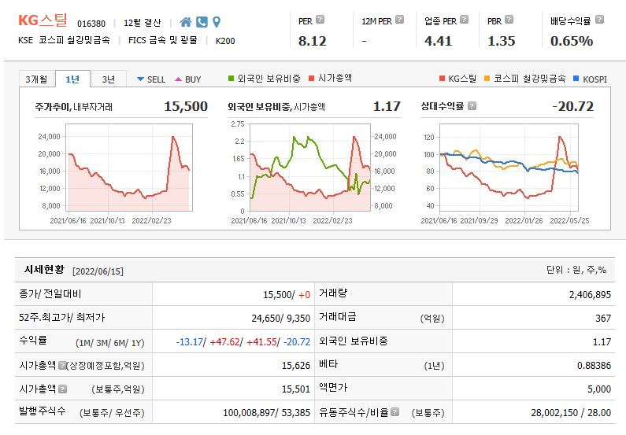Click the blue KOSPI legend swatch

(x=576, y=78)
